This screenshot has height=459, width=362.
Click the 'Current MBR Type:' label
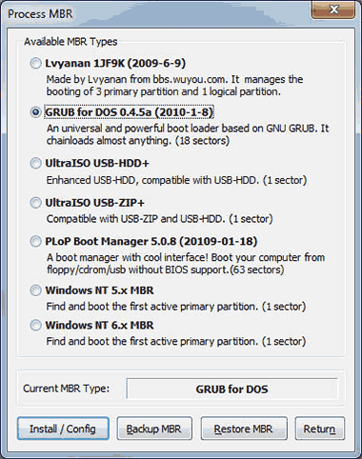pos(66,389)
